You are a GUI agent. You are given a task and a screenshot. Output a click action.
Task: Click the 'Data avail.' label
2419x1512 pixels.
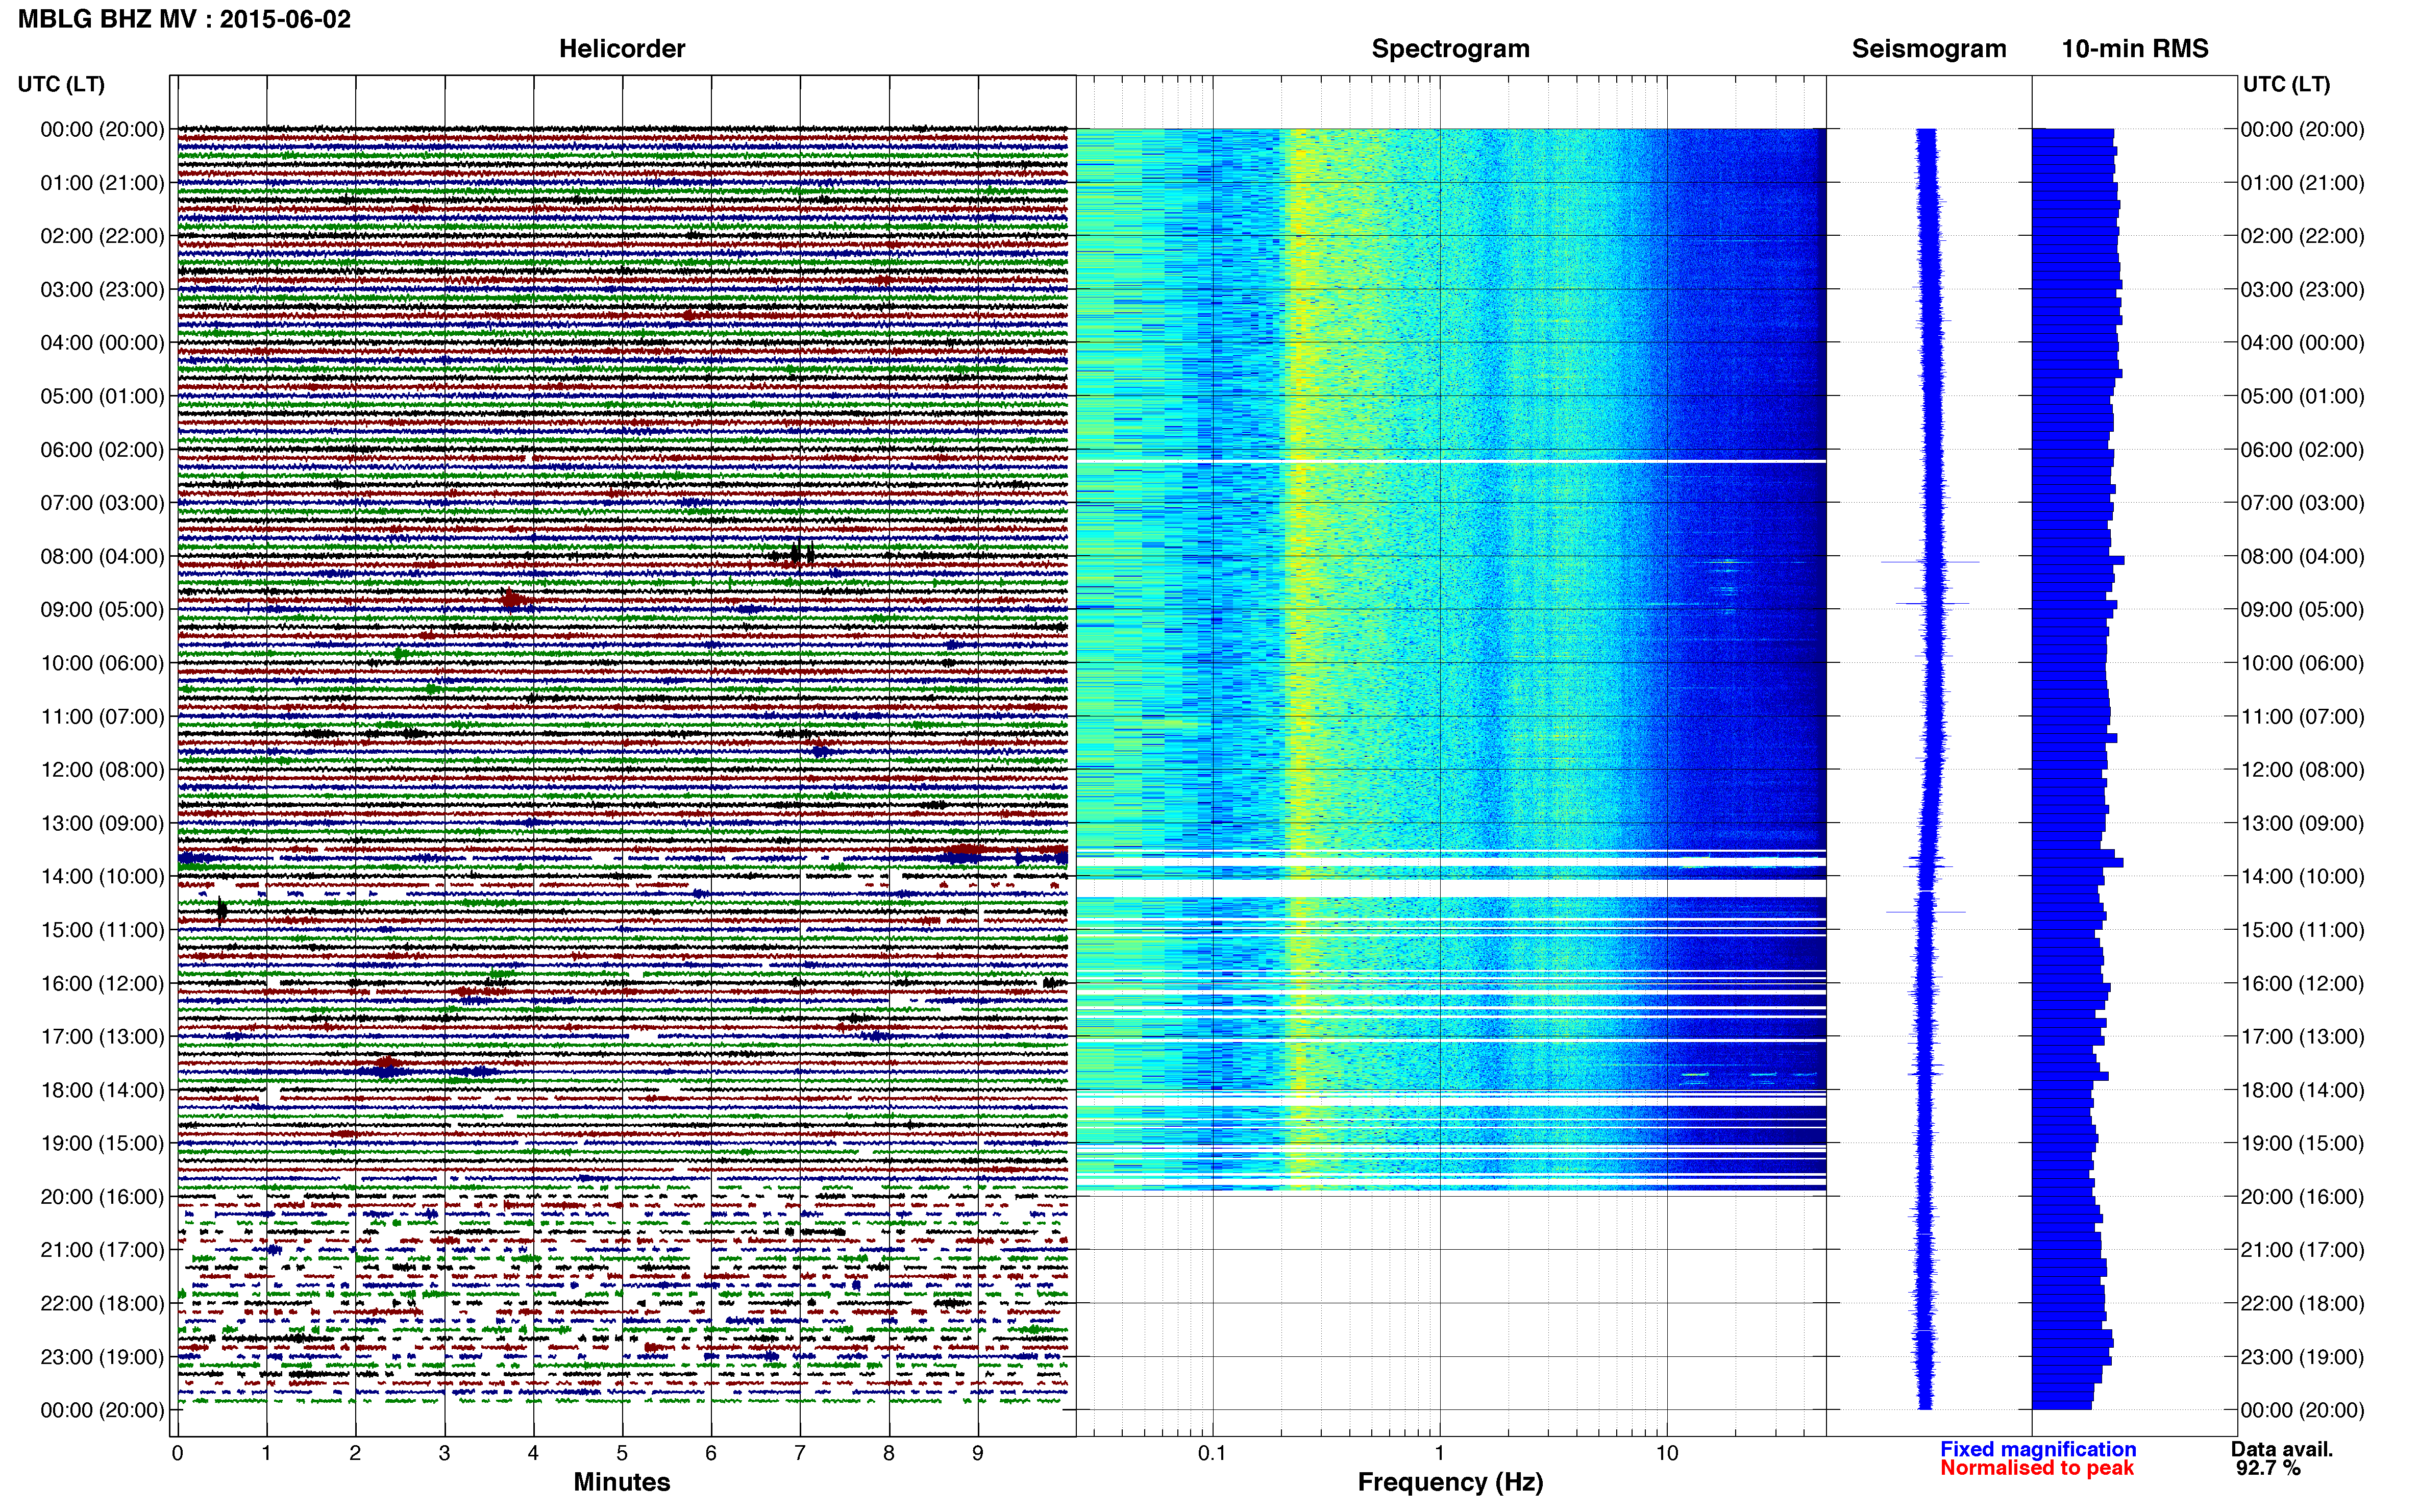click(2282, 1449)
